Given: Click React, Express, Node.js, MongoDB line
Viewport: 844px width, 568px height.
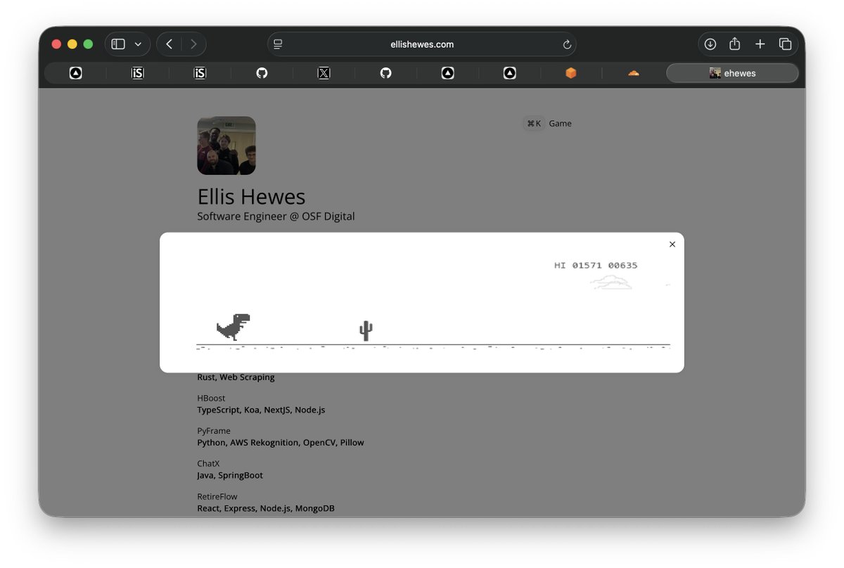Looking at the screenshot, I should tap(266, 508).
